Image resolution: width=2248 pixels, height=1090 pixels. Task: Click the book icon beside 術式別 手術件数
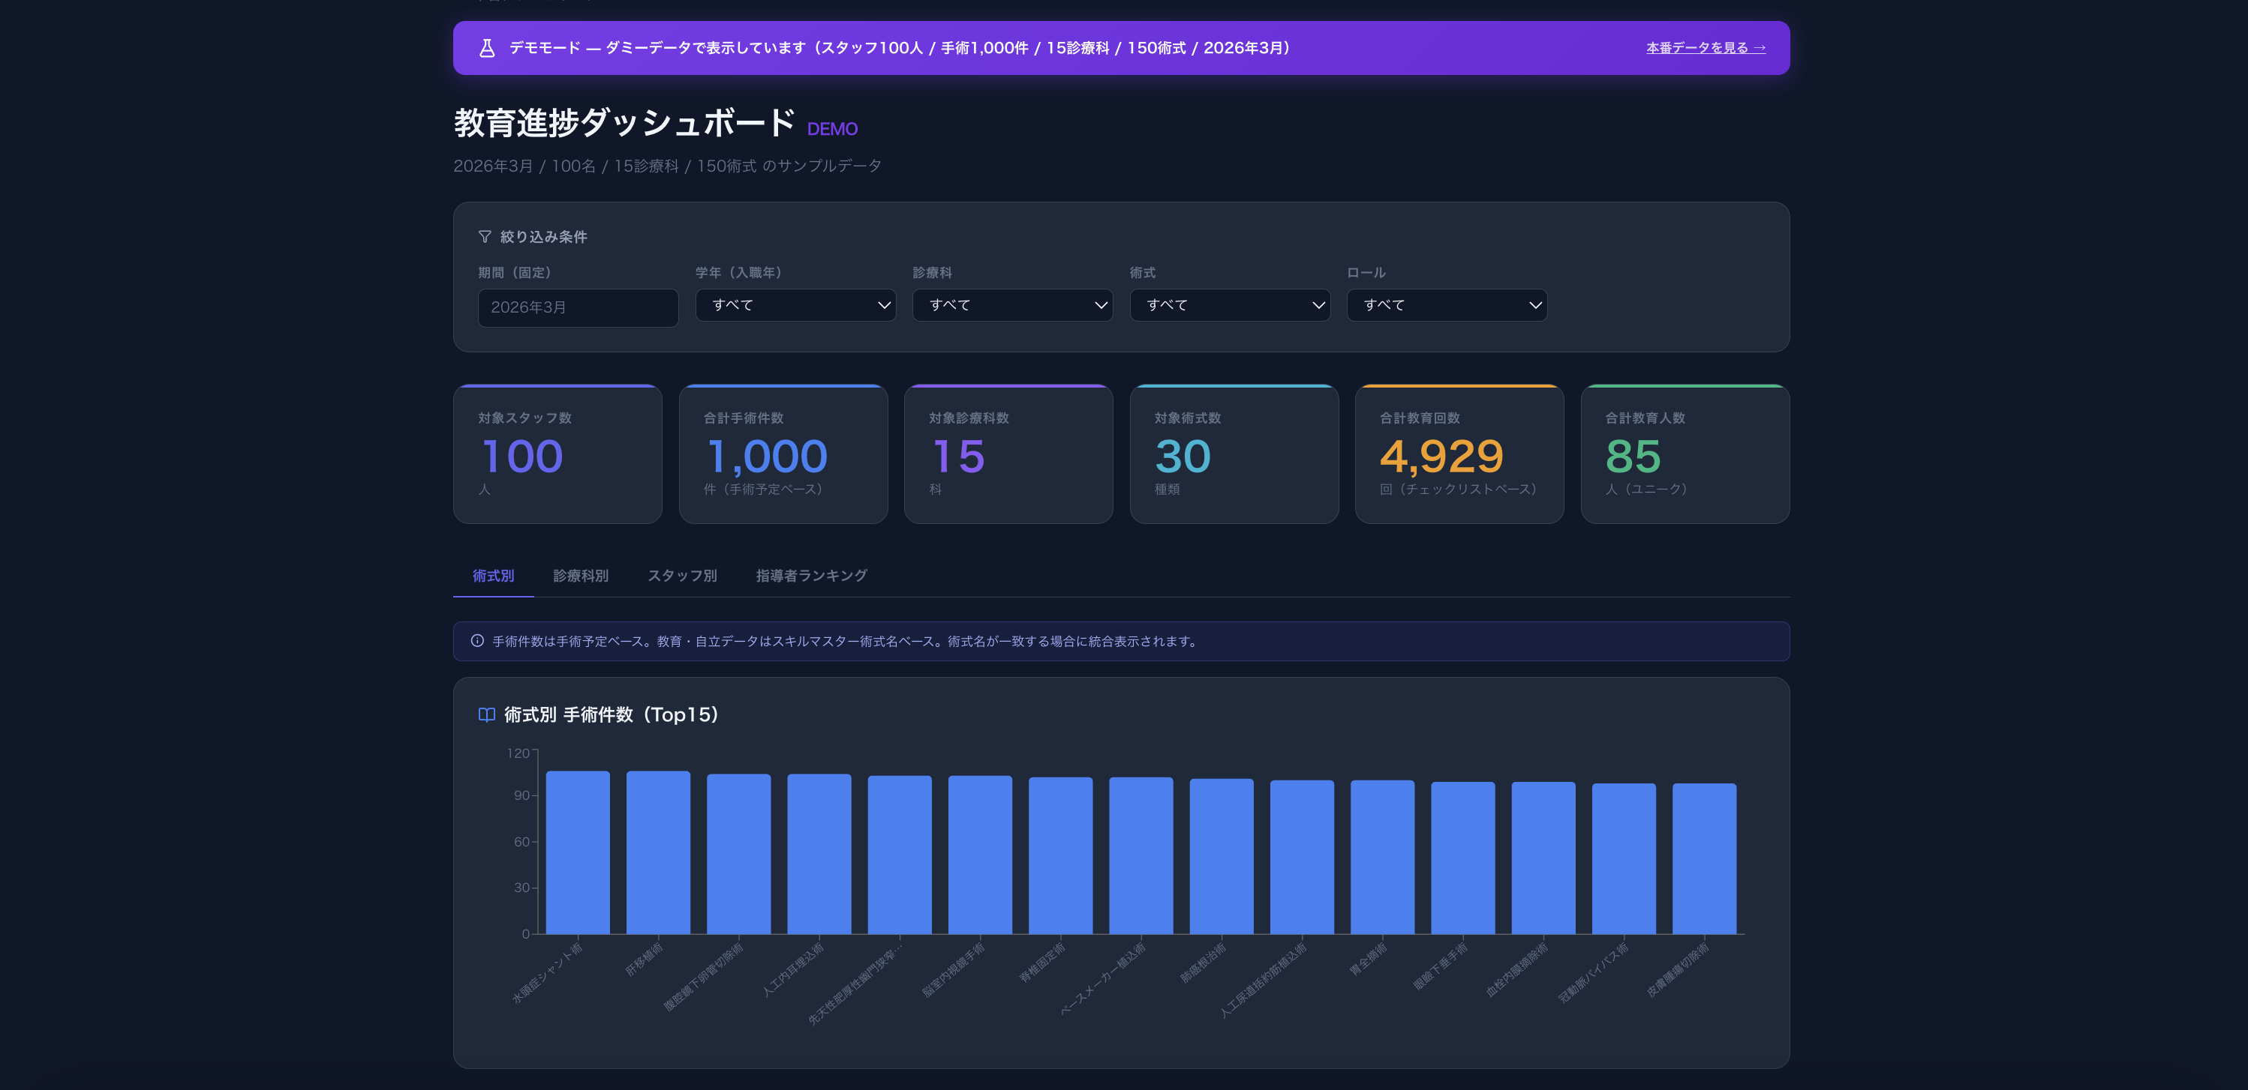[487, 715]
